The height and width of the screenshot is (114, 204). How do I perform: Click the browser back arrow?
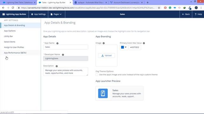[x=3, y=8]
